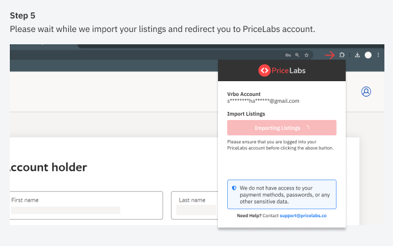This screenshot has width=393, height=246.
Task: Click the 'Step 5' heading
Action: (x=23, y=15)
